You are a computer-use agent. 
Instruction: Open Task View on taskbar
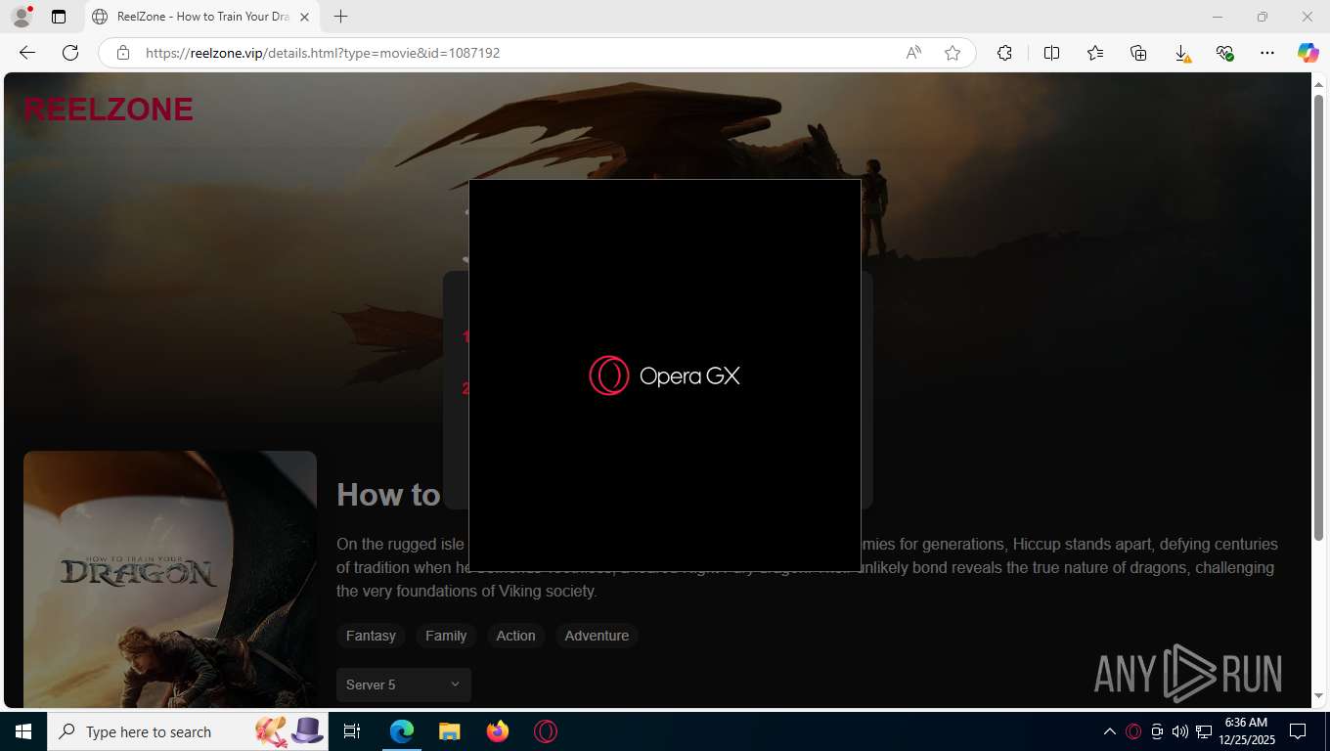pos(352,731)
